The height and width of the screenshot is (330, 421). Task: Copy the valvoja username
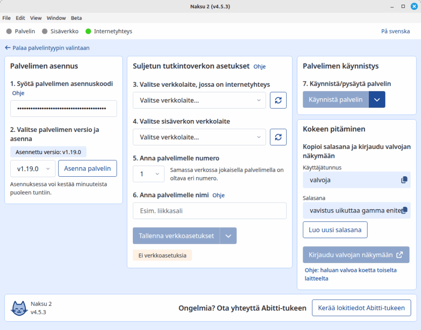[403, 180]
